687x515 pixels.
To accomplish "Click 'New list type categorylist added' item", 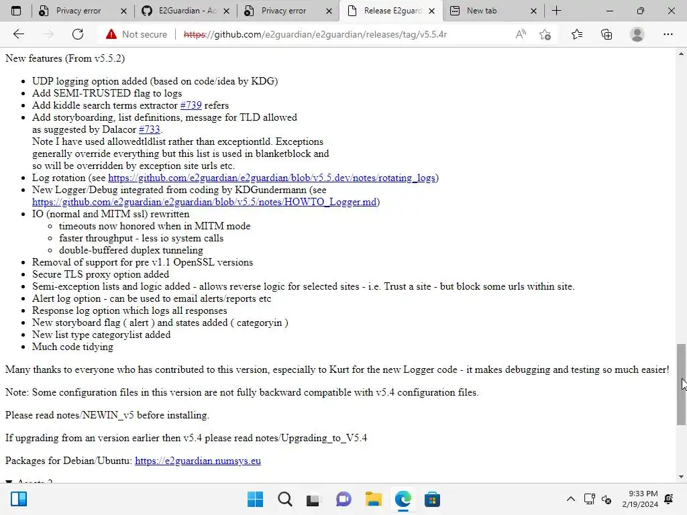I will click(x=101, y=335).
